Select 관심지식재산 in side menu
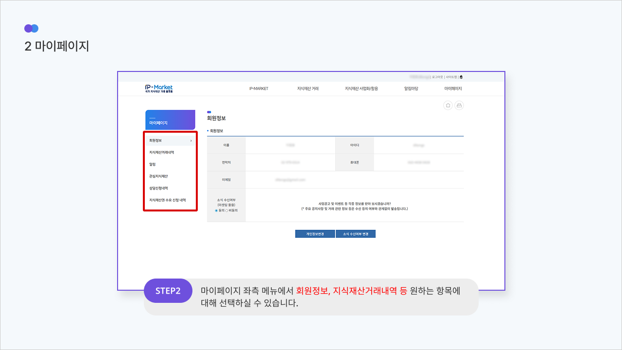This screenshot has height=350, width=622. (x=158, y=176)
